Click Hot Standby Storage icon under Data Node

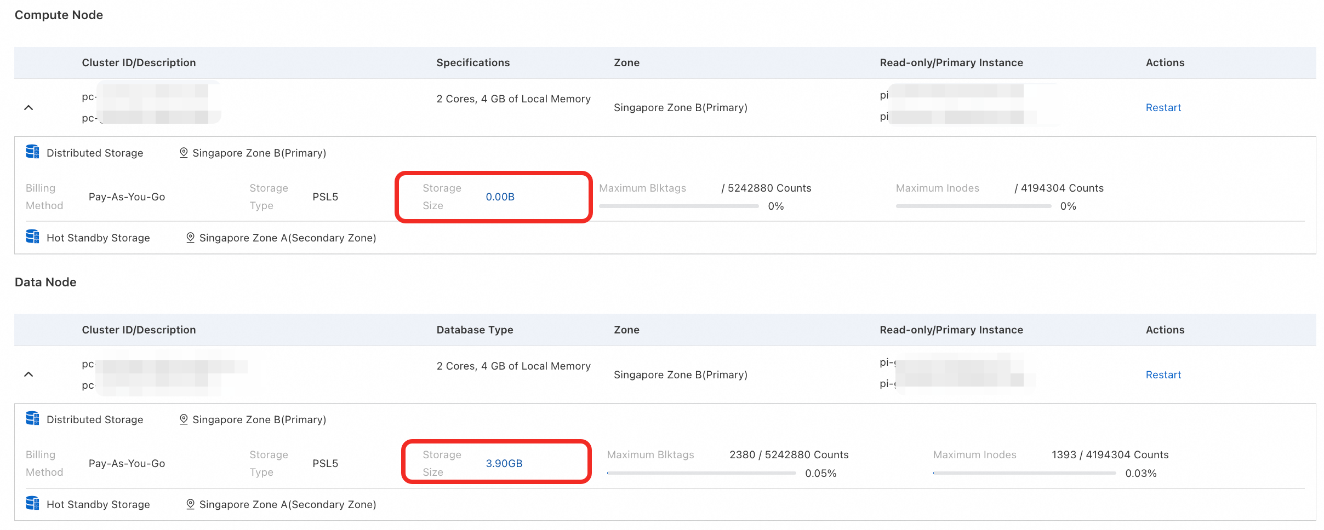pos(32,503)
